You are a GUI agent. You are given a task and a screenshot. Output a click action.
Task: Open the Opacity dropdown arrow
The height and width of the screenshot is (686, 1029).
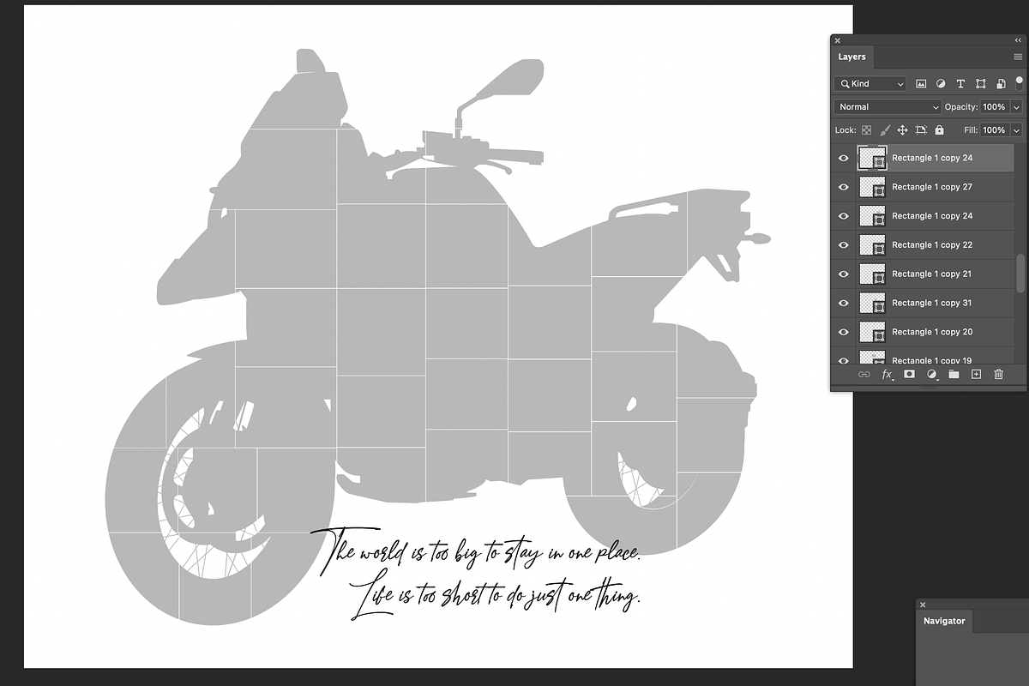pos(1016,106)
